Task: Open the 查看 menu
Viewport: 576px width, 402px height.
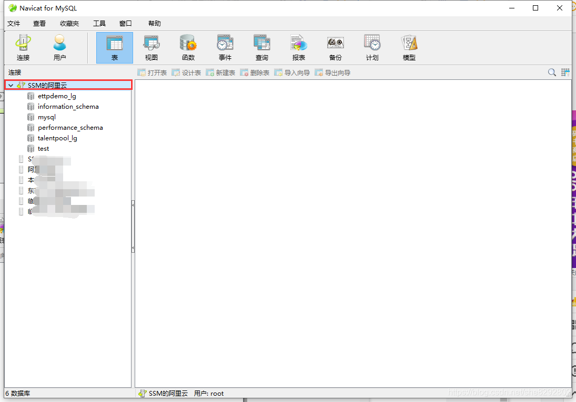Action: 39,24
